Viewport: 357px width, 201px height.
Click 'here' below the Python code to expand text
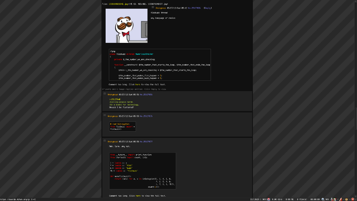coord(138,196)
